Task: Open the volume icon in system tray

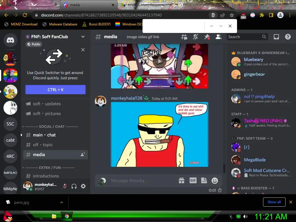Action: 245,217
